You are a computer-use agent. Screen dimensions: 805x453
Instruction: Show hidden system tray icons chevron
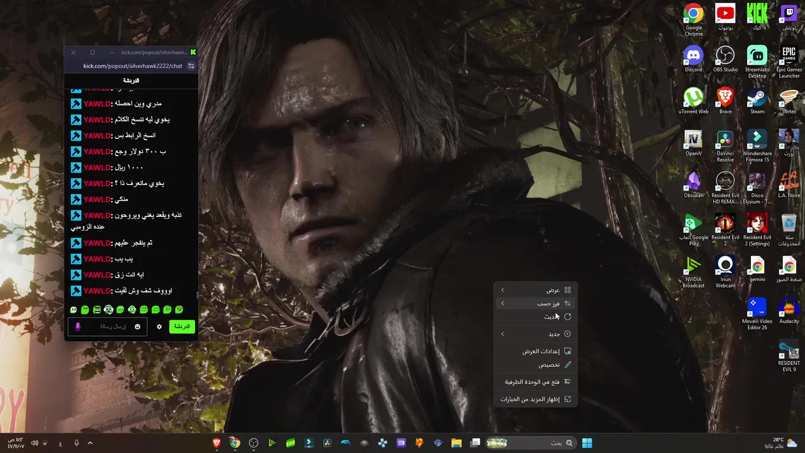click(x=90, y=443)
